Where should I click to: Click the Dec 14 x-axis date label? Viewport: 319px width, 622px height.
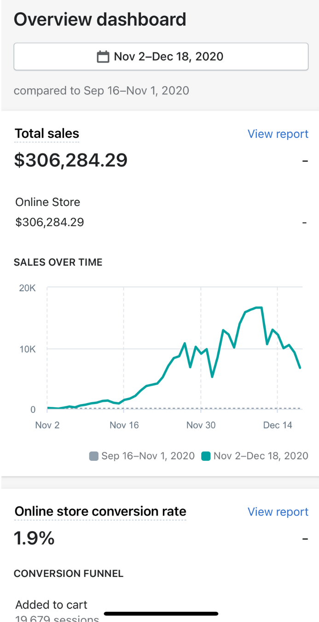[278, 425]
